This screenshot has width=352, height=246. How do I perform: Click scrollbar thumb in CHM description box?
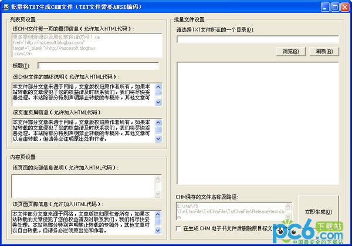(x=158, y=93)
